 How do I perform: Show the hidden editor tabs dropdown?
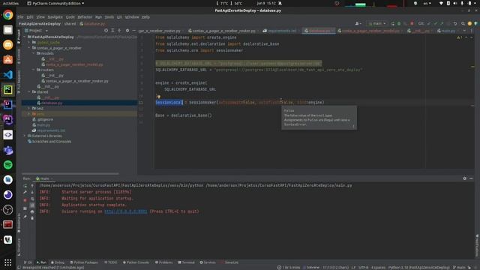pyautogui.click(x=464, y=31)
